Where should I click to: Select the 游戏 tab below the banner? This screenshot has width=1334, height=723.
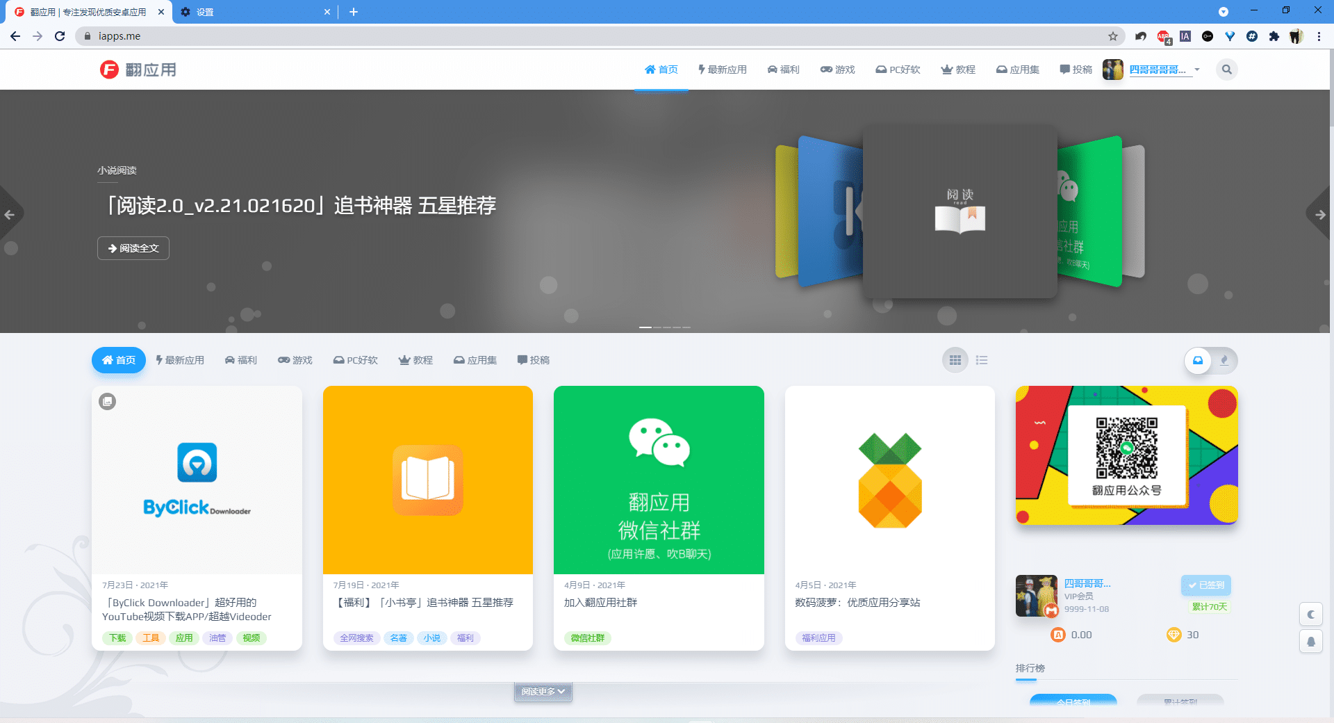click(295, 360)
